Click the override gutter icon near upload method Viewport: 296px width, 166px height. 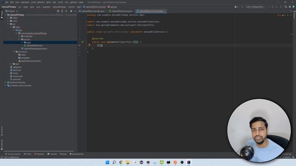pos(82,42)
